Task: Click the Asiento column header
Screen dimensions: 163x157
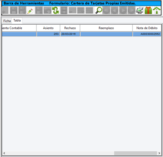Action: click(48, 28)
